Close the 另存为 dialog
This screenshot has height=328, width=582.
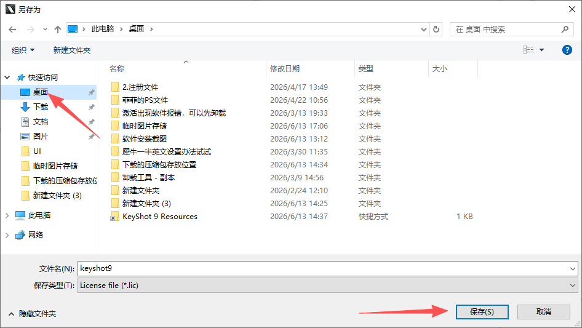click(x=572, y=9)
